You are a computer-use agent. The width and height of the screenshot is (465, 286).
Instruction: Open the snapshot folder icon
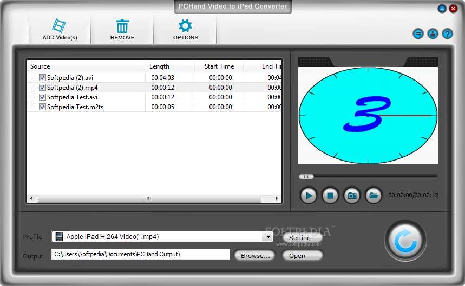(x=374, y=196)
